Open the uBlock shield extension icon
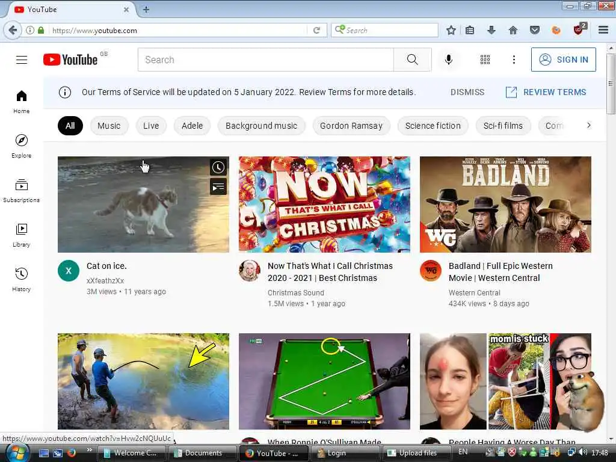 click(579, 29)
